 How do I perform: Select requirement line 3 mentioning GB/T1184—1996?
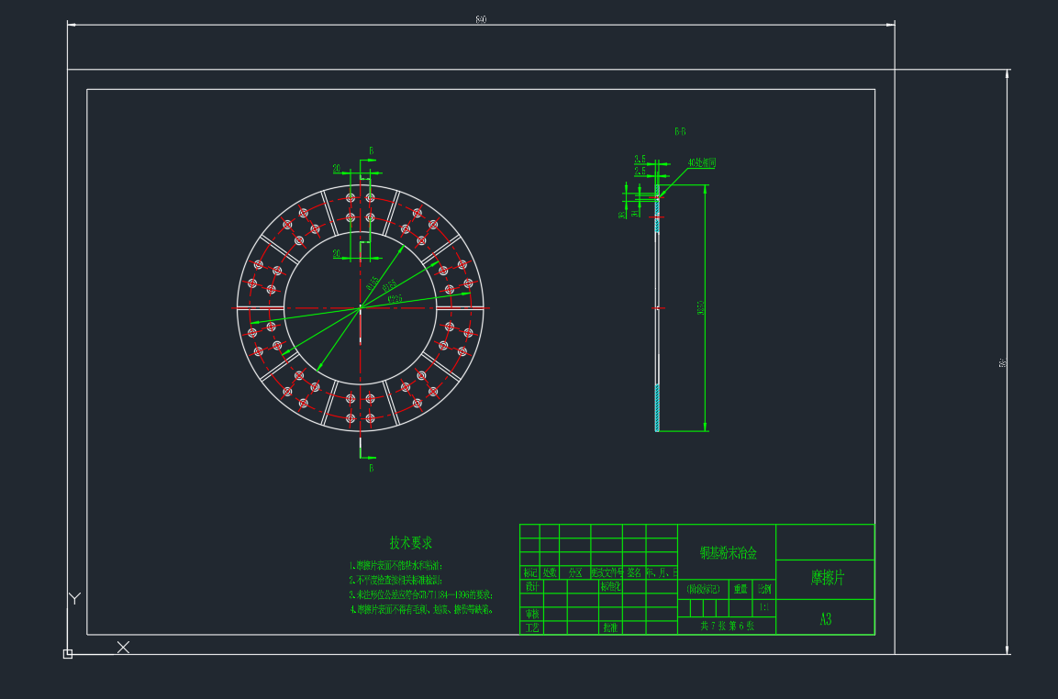pyautogui.click(x=421, y=595)
